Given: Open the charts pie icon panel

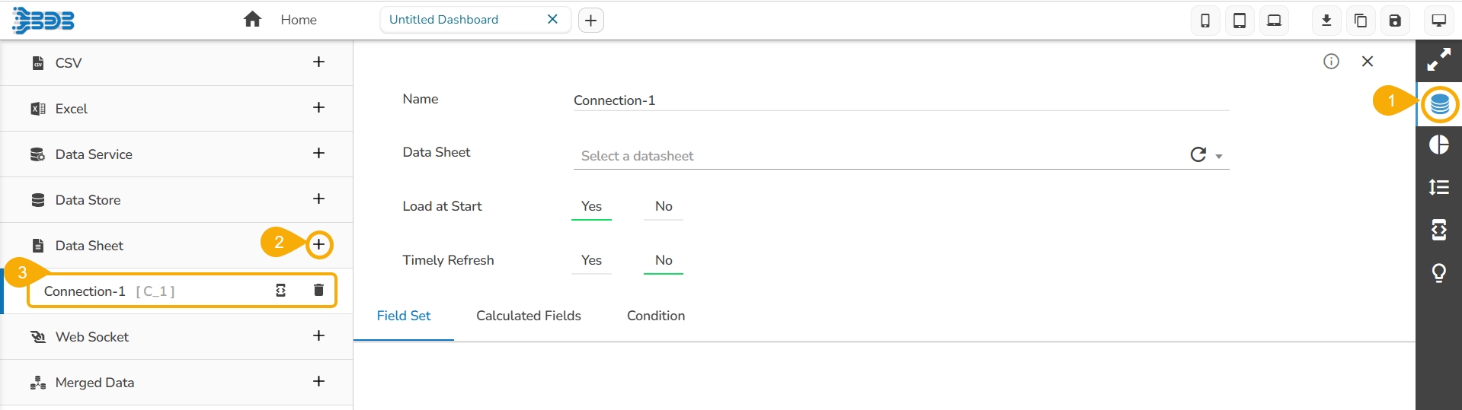Looking at the screenshot, I should point(1439,145).
